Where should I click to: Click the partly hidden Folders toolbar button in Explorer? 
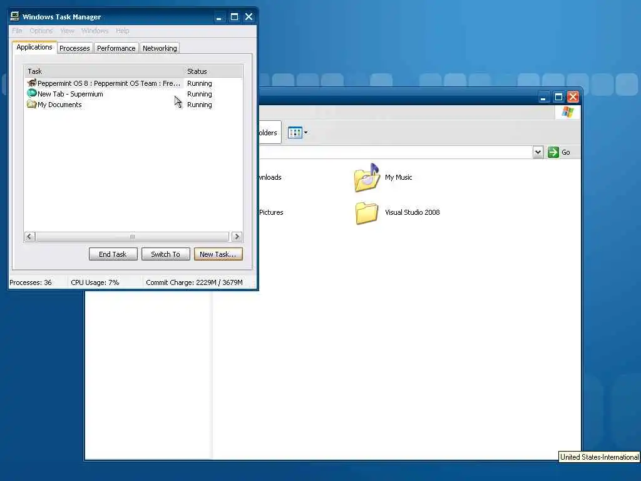pyautogui.click(x=270, y=133)
